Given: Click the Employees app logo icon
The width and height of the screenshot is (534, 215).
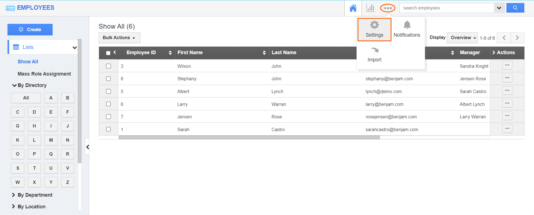Looking at the screenshot, I should pyautogui.click(x=10, y=8).
